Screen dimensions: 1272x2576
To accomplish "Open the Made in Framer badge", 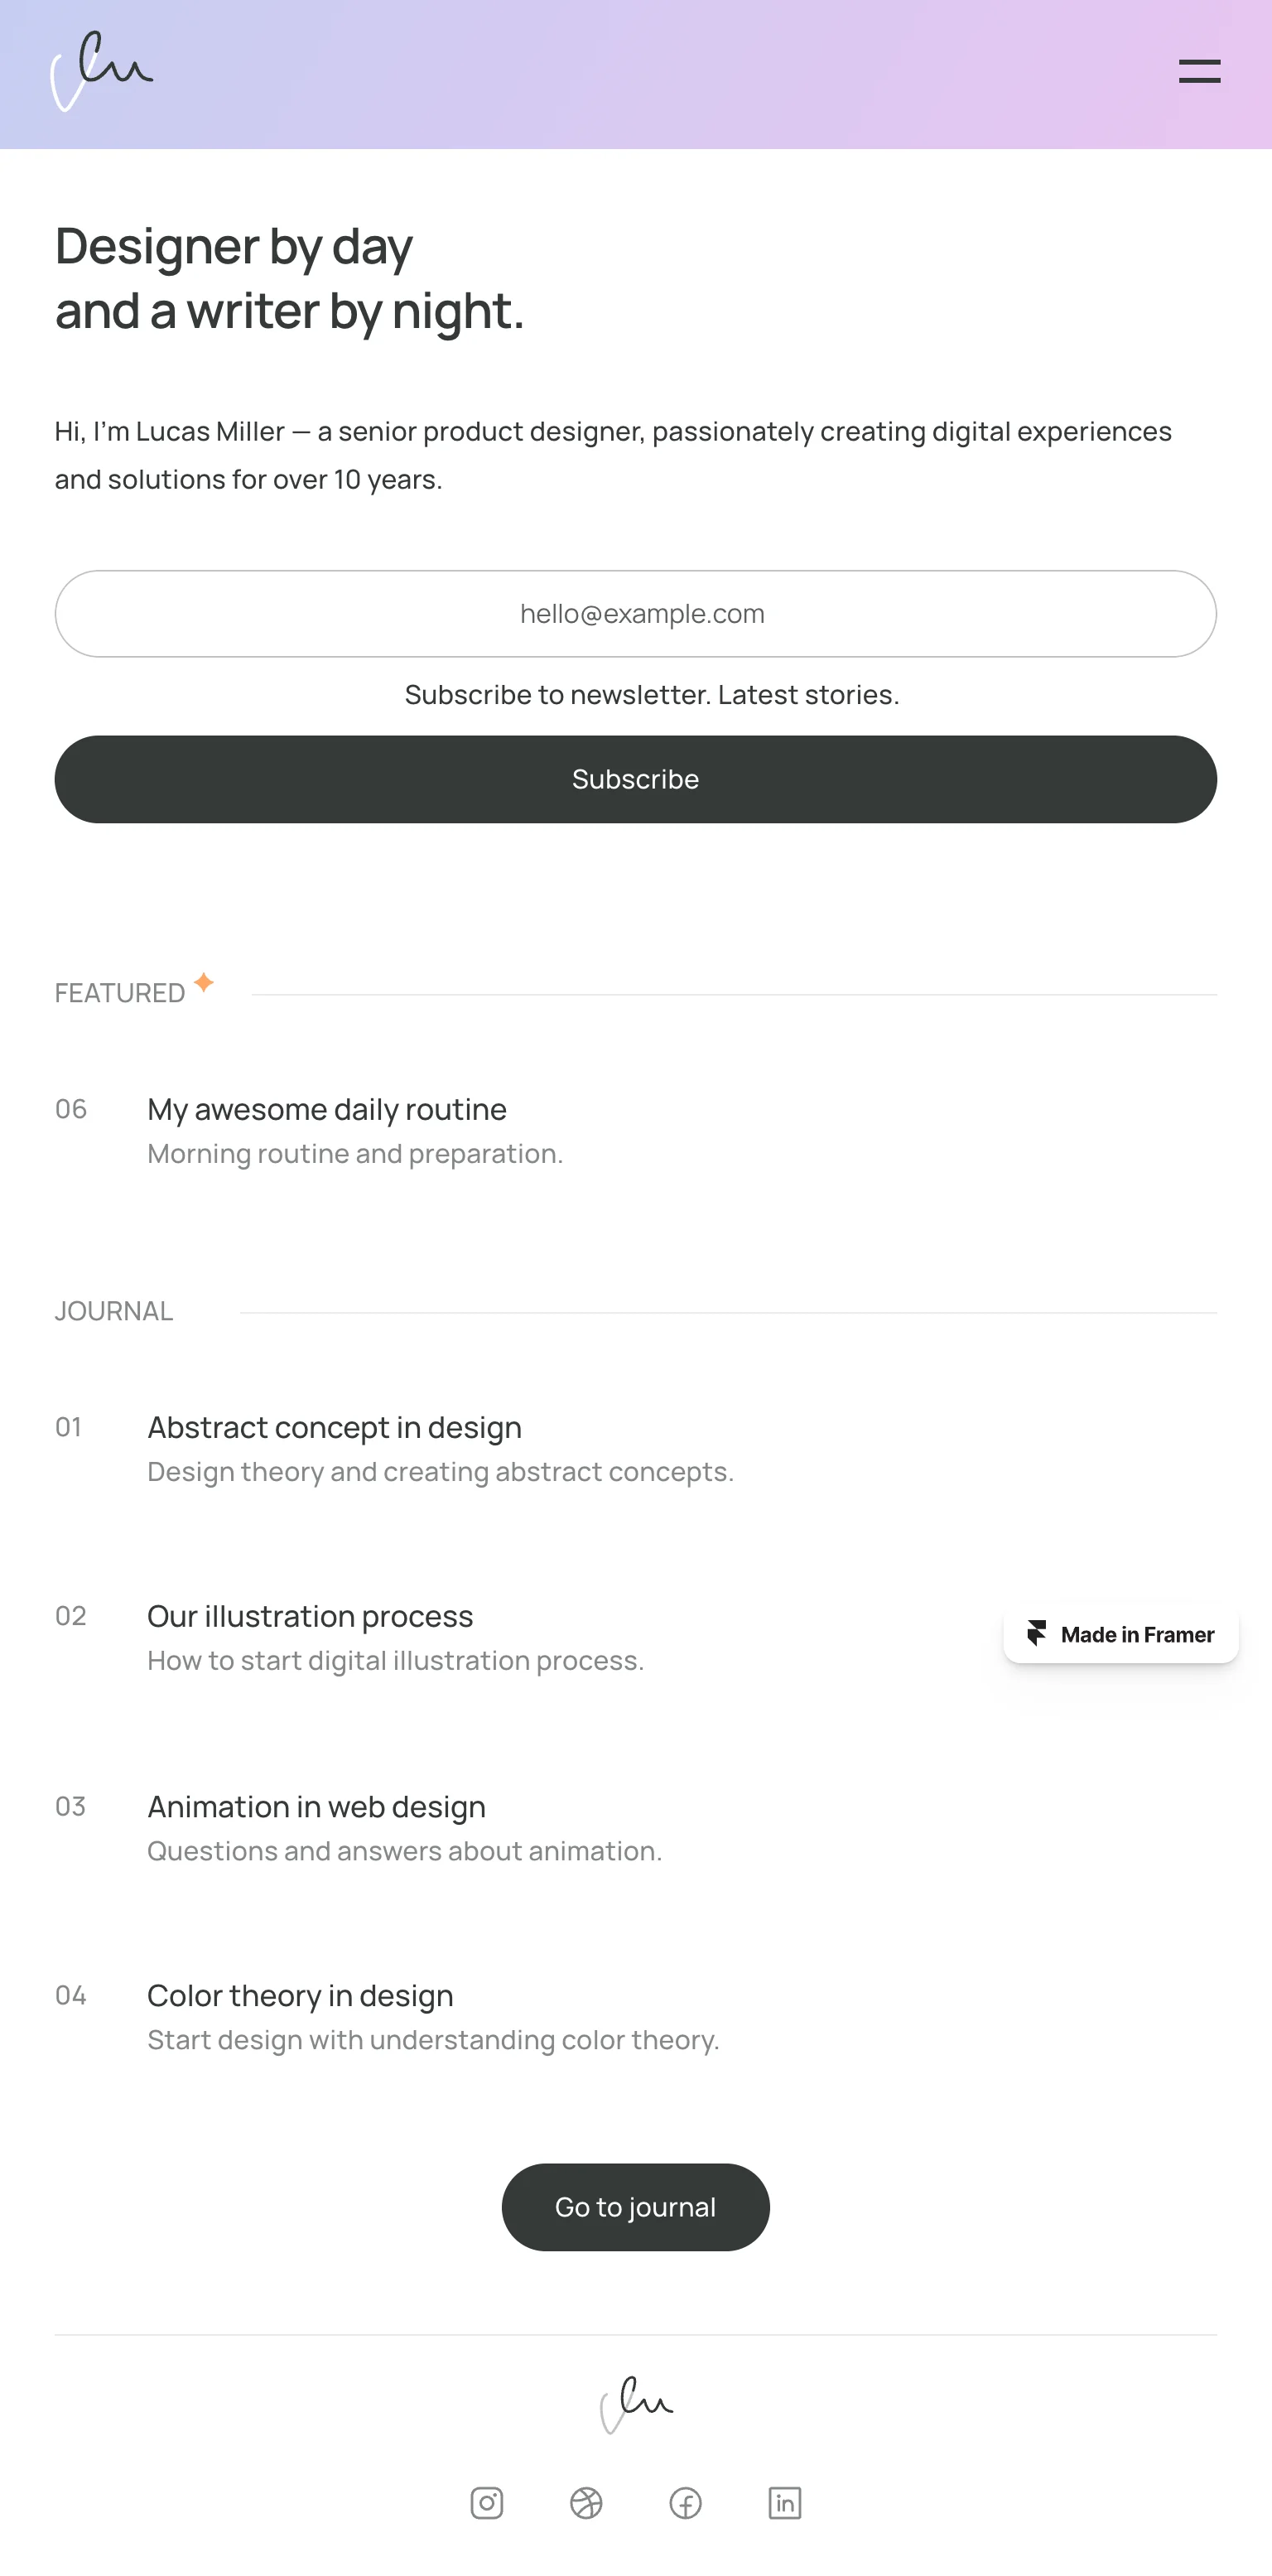I will (1121, 1634).
